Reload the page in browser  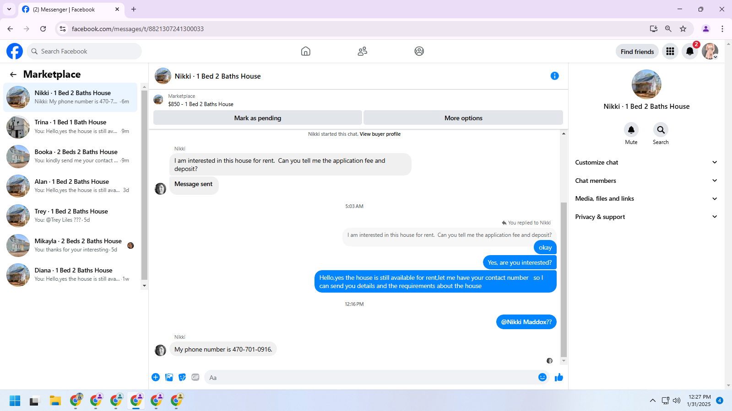(43, 29)
